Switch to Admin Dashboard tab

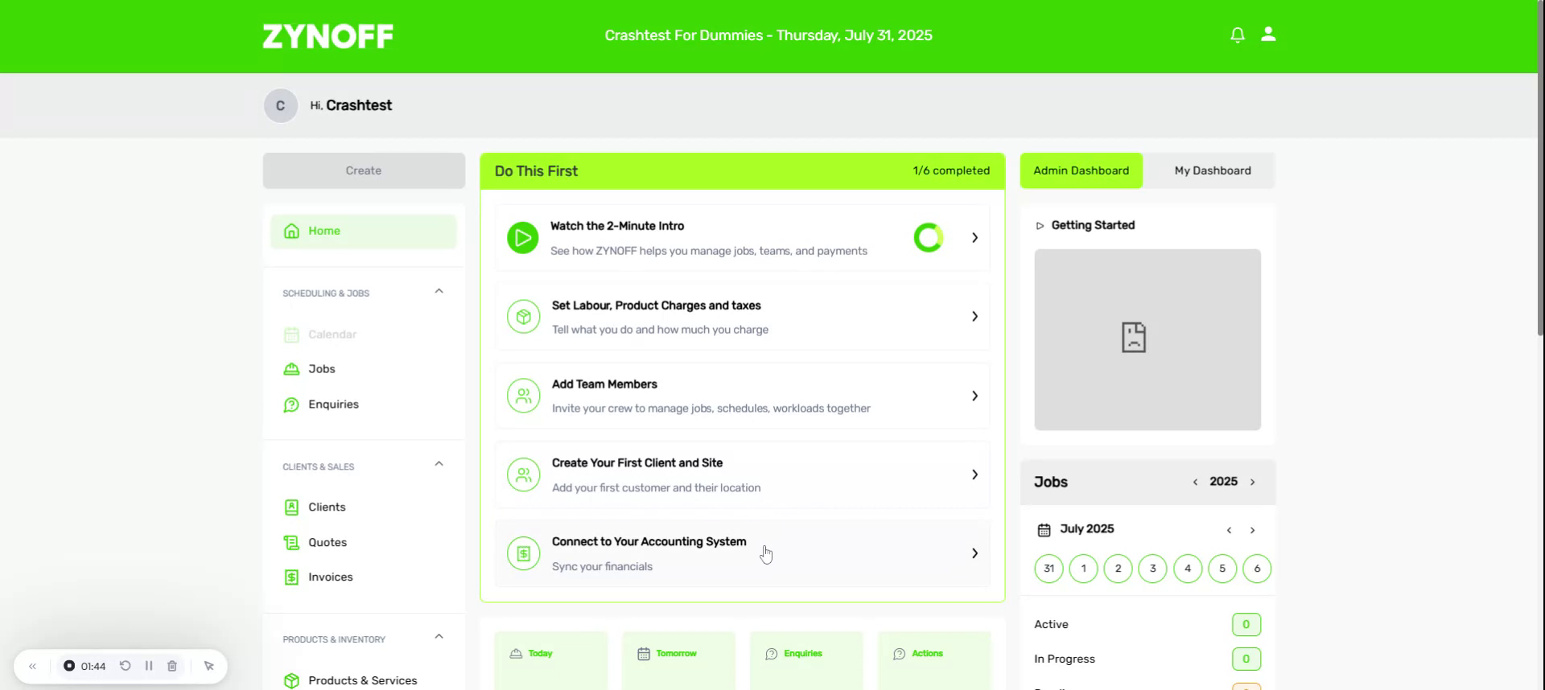click(x=1081, y=170)
